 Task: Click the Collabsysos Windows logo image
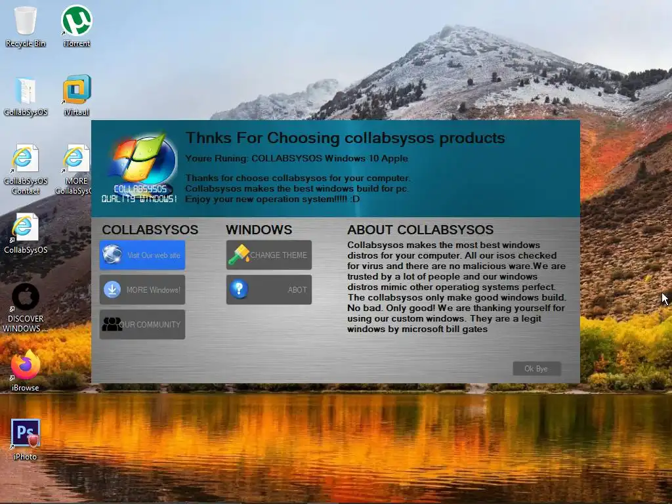coord(140,168)
